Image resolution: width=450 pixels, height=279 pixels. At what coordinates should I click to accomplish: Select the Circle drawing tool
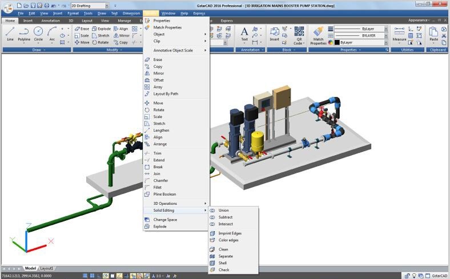pos(38,34)
